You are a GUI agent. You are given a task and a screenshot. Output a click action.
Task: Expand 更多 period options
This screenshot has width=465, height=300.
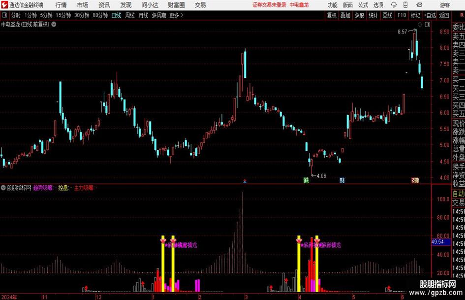pyautogui.click(x=176, y=15)
